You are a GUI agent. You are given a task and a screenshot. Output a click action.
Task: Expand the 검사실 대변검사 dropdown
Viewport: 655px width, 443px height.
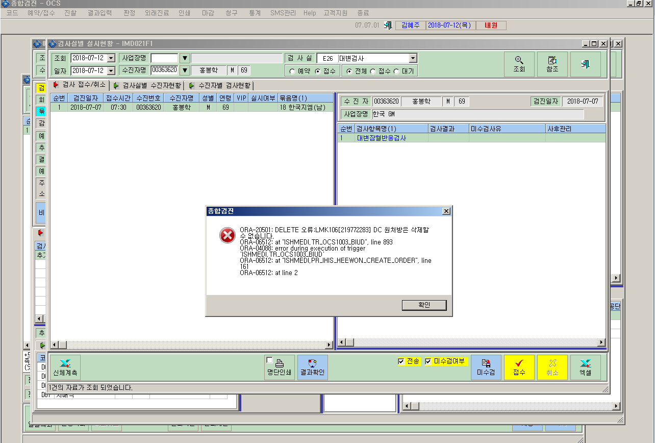pos(413,59)
